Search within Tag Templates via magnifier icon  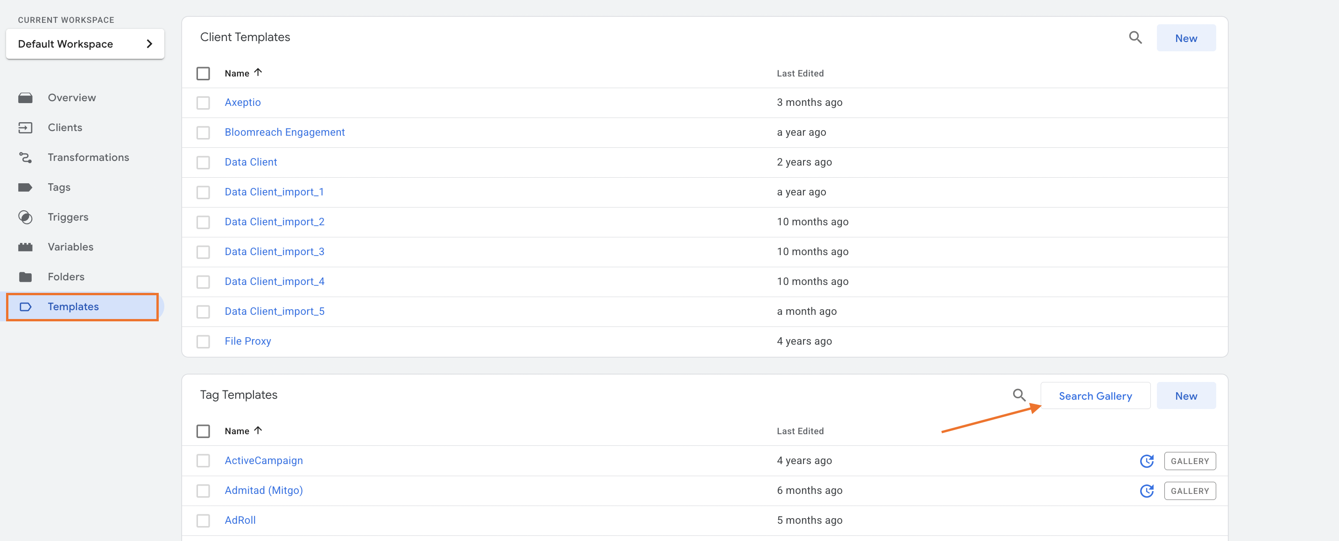pyautogui.click(x=1019, y=395)
